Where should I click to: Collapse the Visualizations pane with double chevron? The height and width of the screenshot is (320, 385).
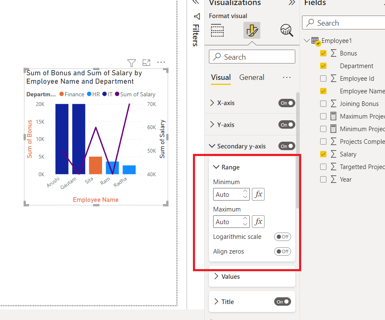291,3
